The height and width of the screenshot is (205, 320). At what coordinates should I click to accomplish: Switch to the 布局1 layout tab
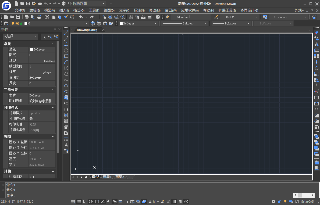(x=107, y=177)
